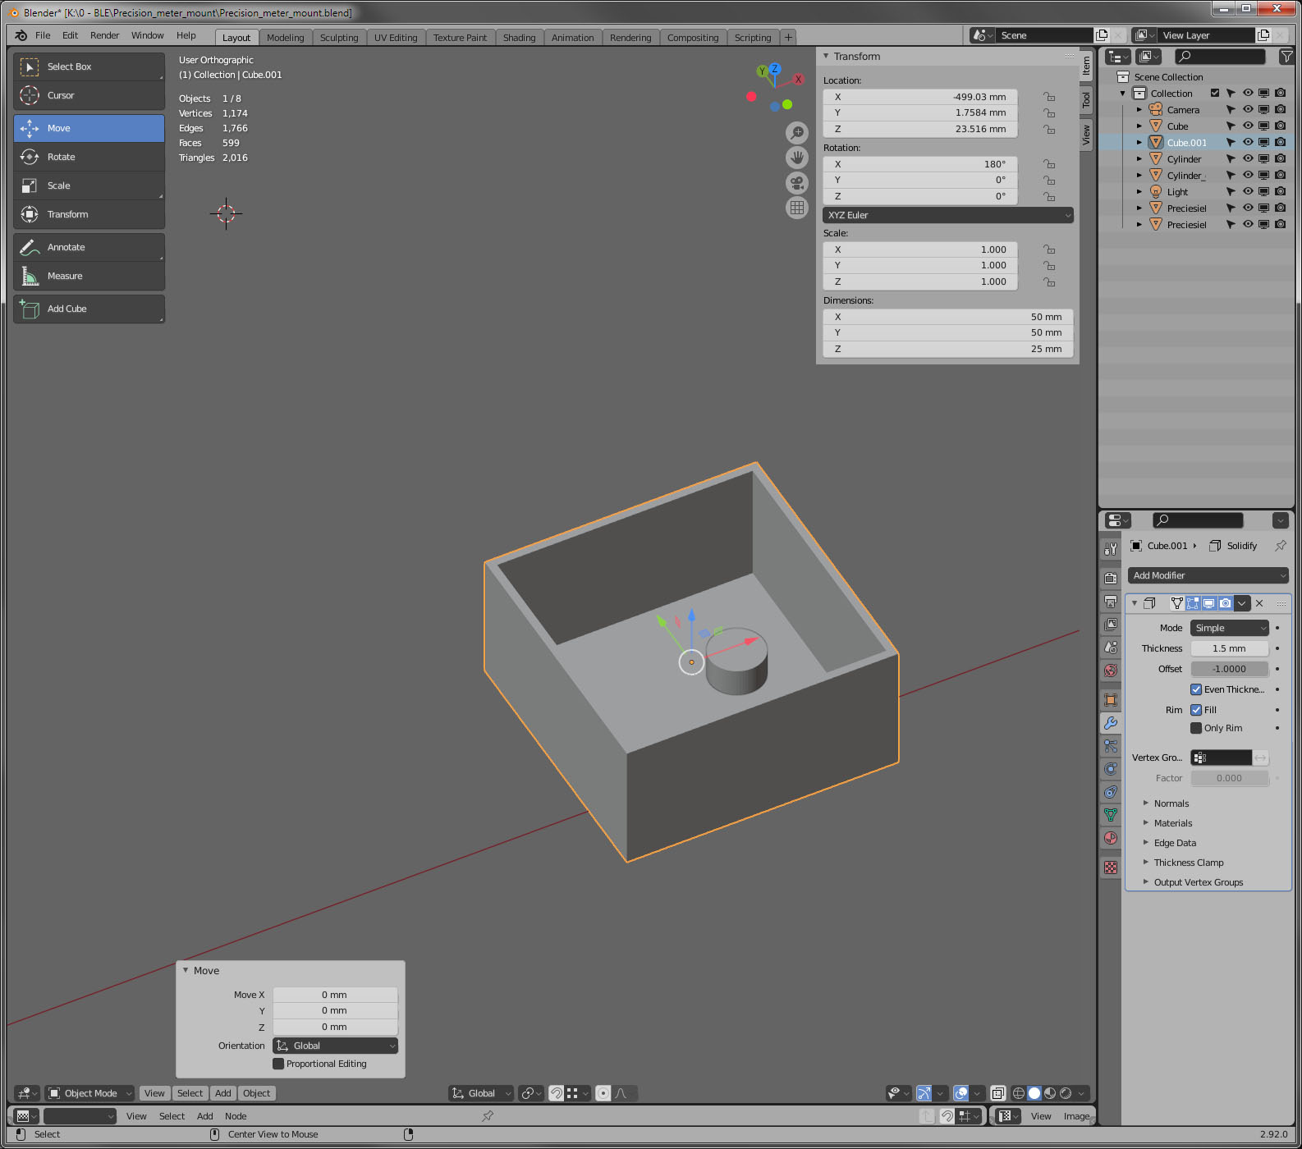Viewport: 1302px width, 1149px height.
Task: Activate the Annotate tool
Action: [89, 247]
